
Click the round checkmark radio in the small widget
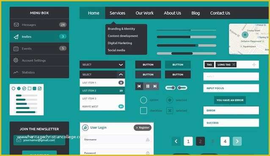tap(24, 89)
